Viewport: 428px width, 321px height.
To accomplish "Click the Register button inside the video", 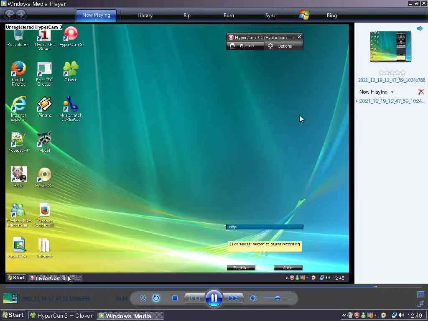I will click(241, 268).
